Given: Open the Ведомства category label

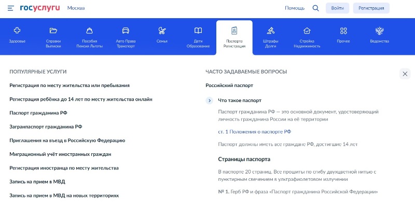Looking at the screenshot, I should click(x=379, y=41).
